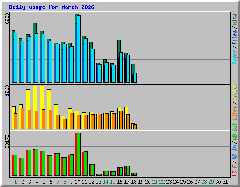
Task: Click the 'Visits' legend label
Action: [x=235, y=93]
